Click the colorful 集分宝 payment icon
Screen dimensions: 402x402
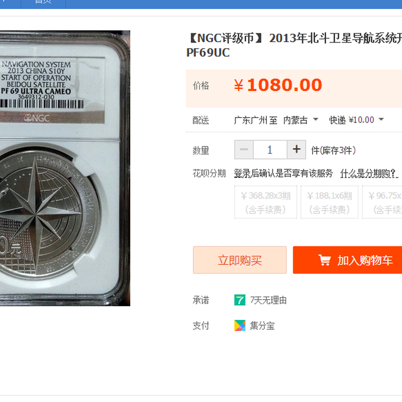tap(240, 326)
